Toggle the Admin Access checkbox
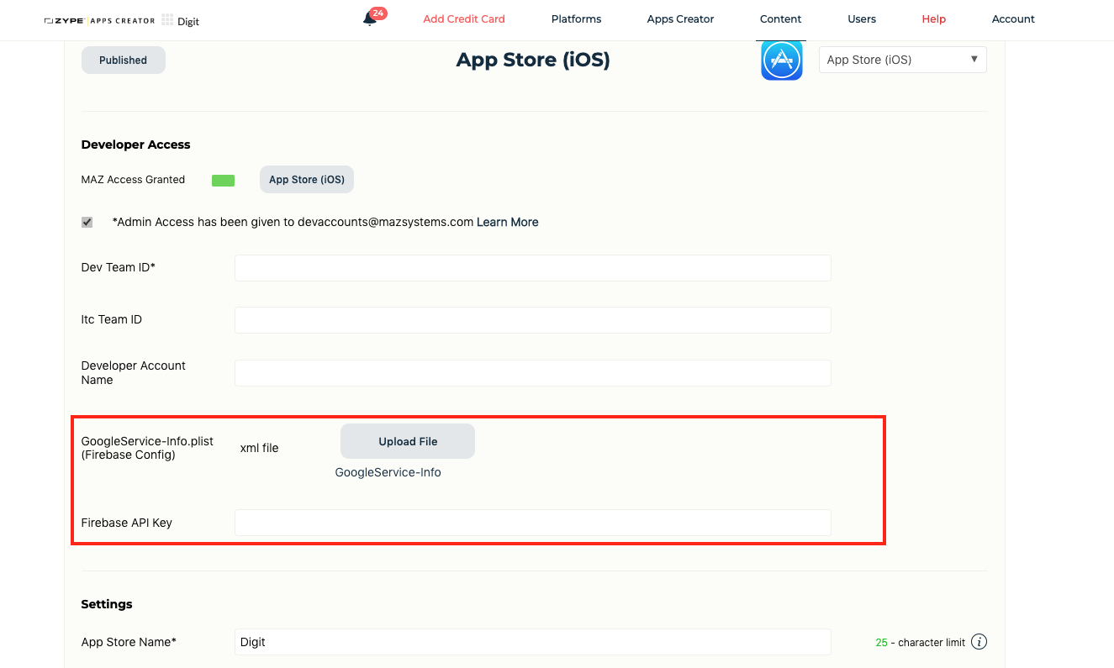The height and width of the screenshot is (668, 1114). point(87,222)
